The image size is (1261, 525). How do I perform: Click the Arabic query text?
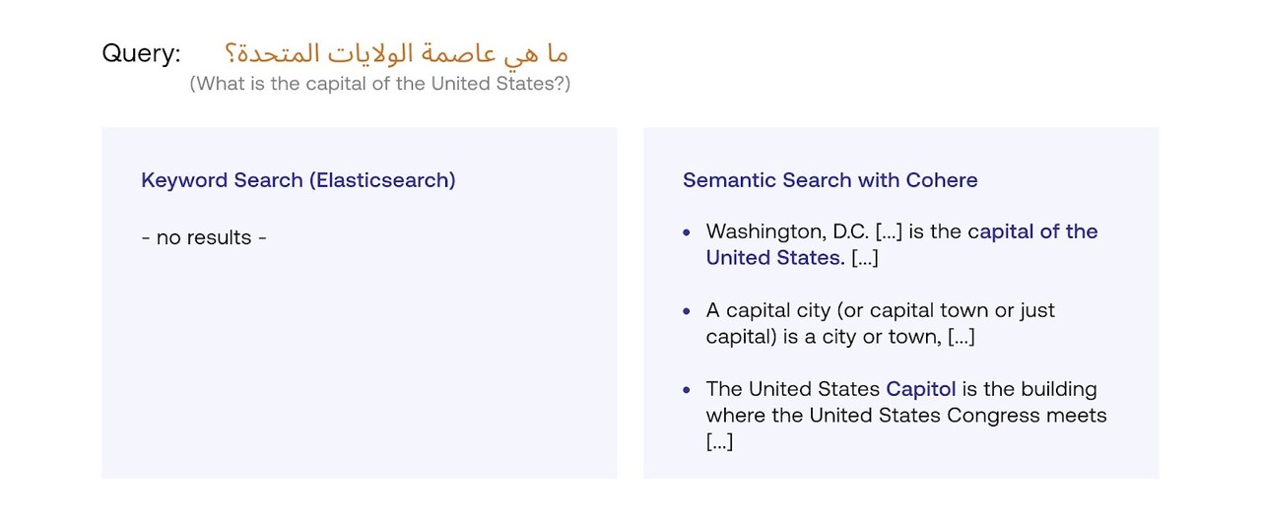[396, 52]
